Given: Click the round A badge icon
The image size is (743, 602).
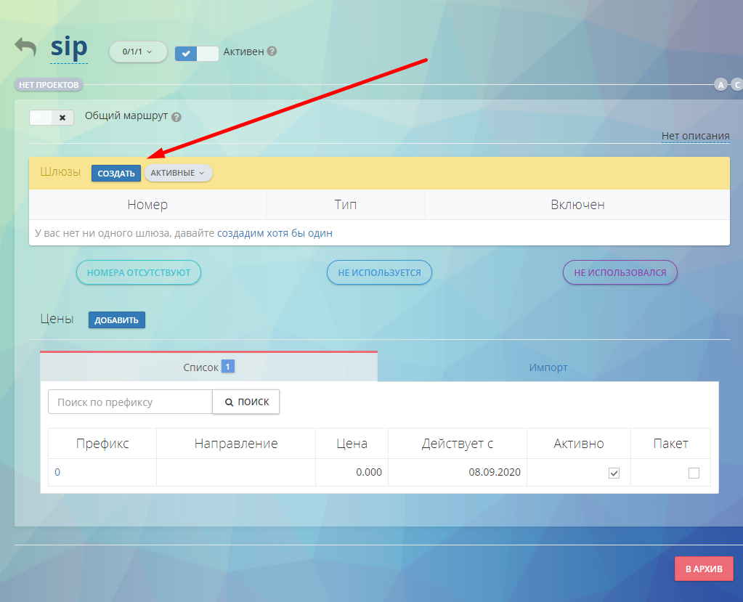Looking at the screenshot, I should click(720, 85).
